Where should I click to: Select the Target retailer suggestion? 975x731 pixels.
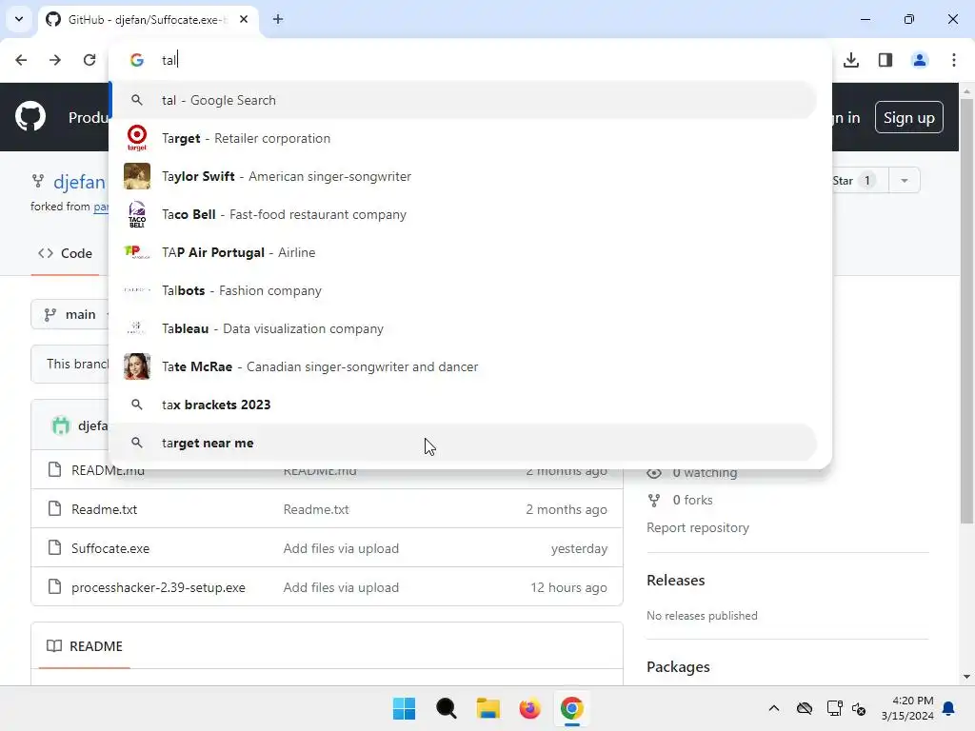[x=463, y=138]
